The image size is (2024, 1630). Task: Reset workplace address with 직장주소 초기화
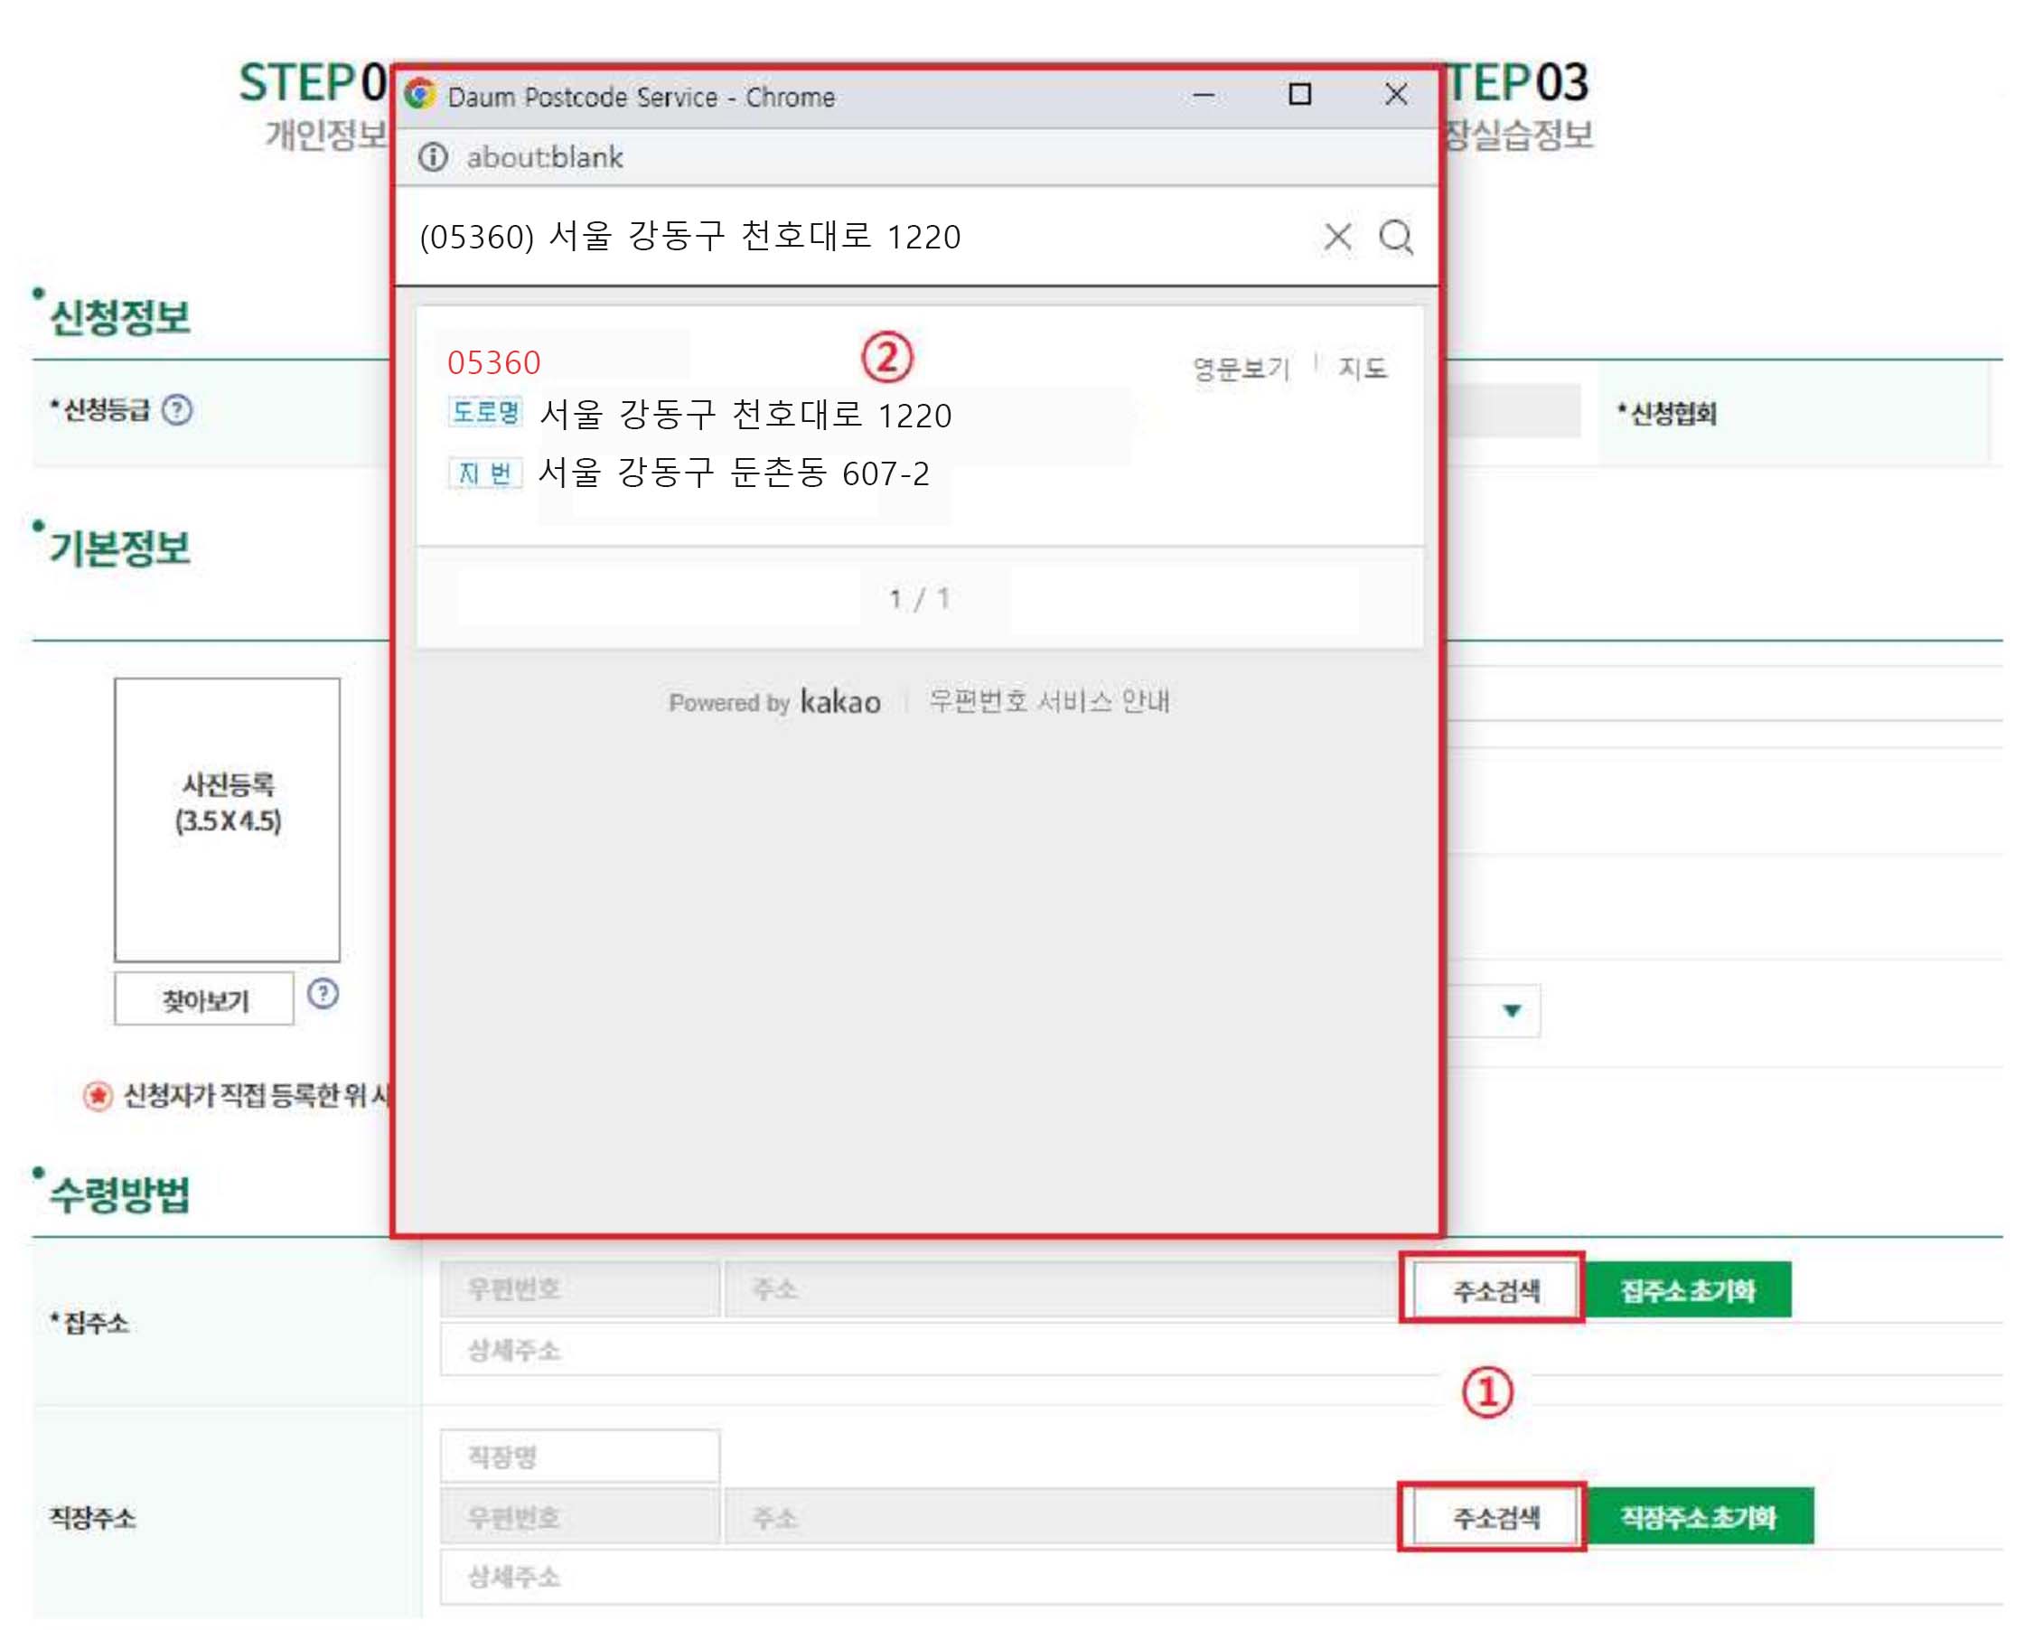[x=1698, y=1517]
